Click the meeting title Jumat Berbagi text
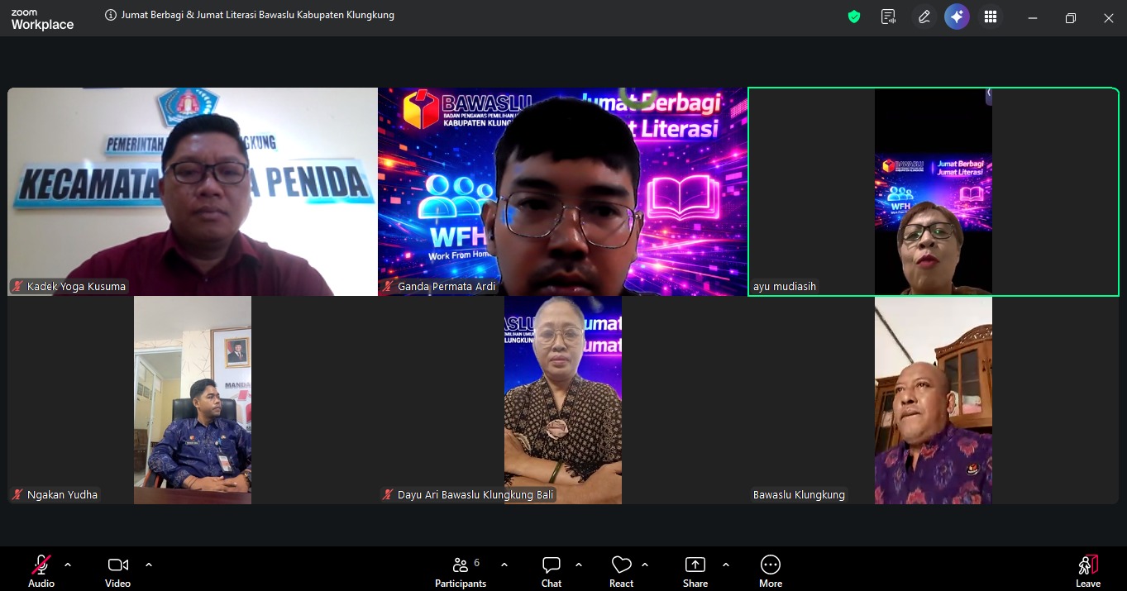This screenshot has height=591, width=1127. pos(258,15)
